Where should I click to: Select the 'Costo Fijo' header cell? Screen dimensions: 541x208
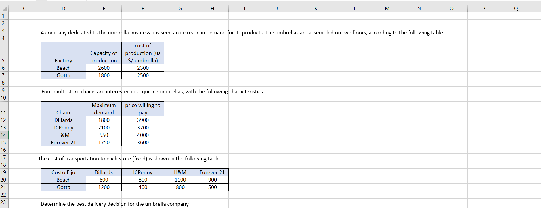pyautogui.click(x=63, y=172)
